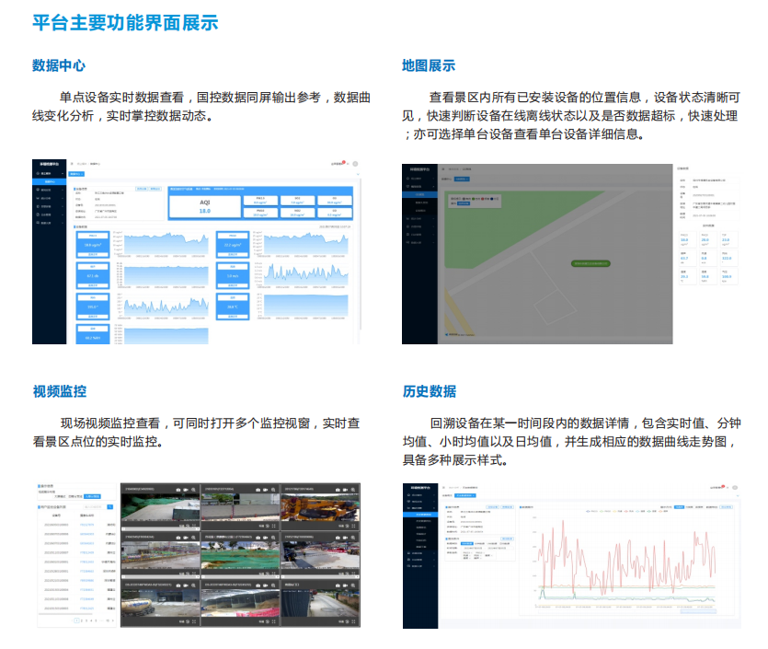Image resolution: width=768 pixels, height=649 pixels.
Task: Select highlighted sidebar submenu item in history screenshot
Action: point(425,516)
